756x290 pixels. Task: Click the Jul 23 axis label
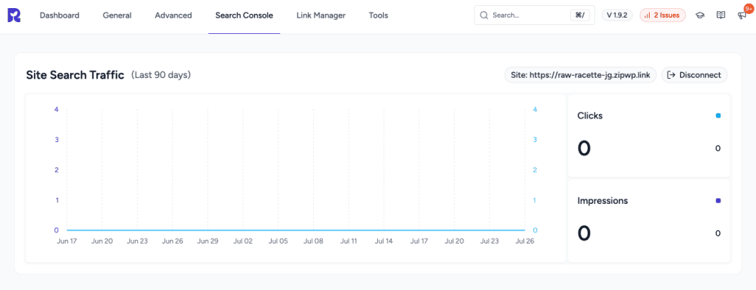(x=489, y=241)
